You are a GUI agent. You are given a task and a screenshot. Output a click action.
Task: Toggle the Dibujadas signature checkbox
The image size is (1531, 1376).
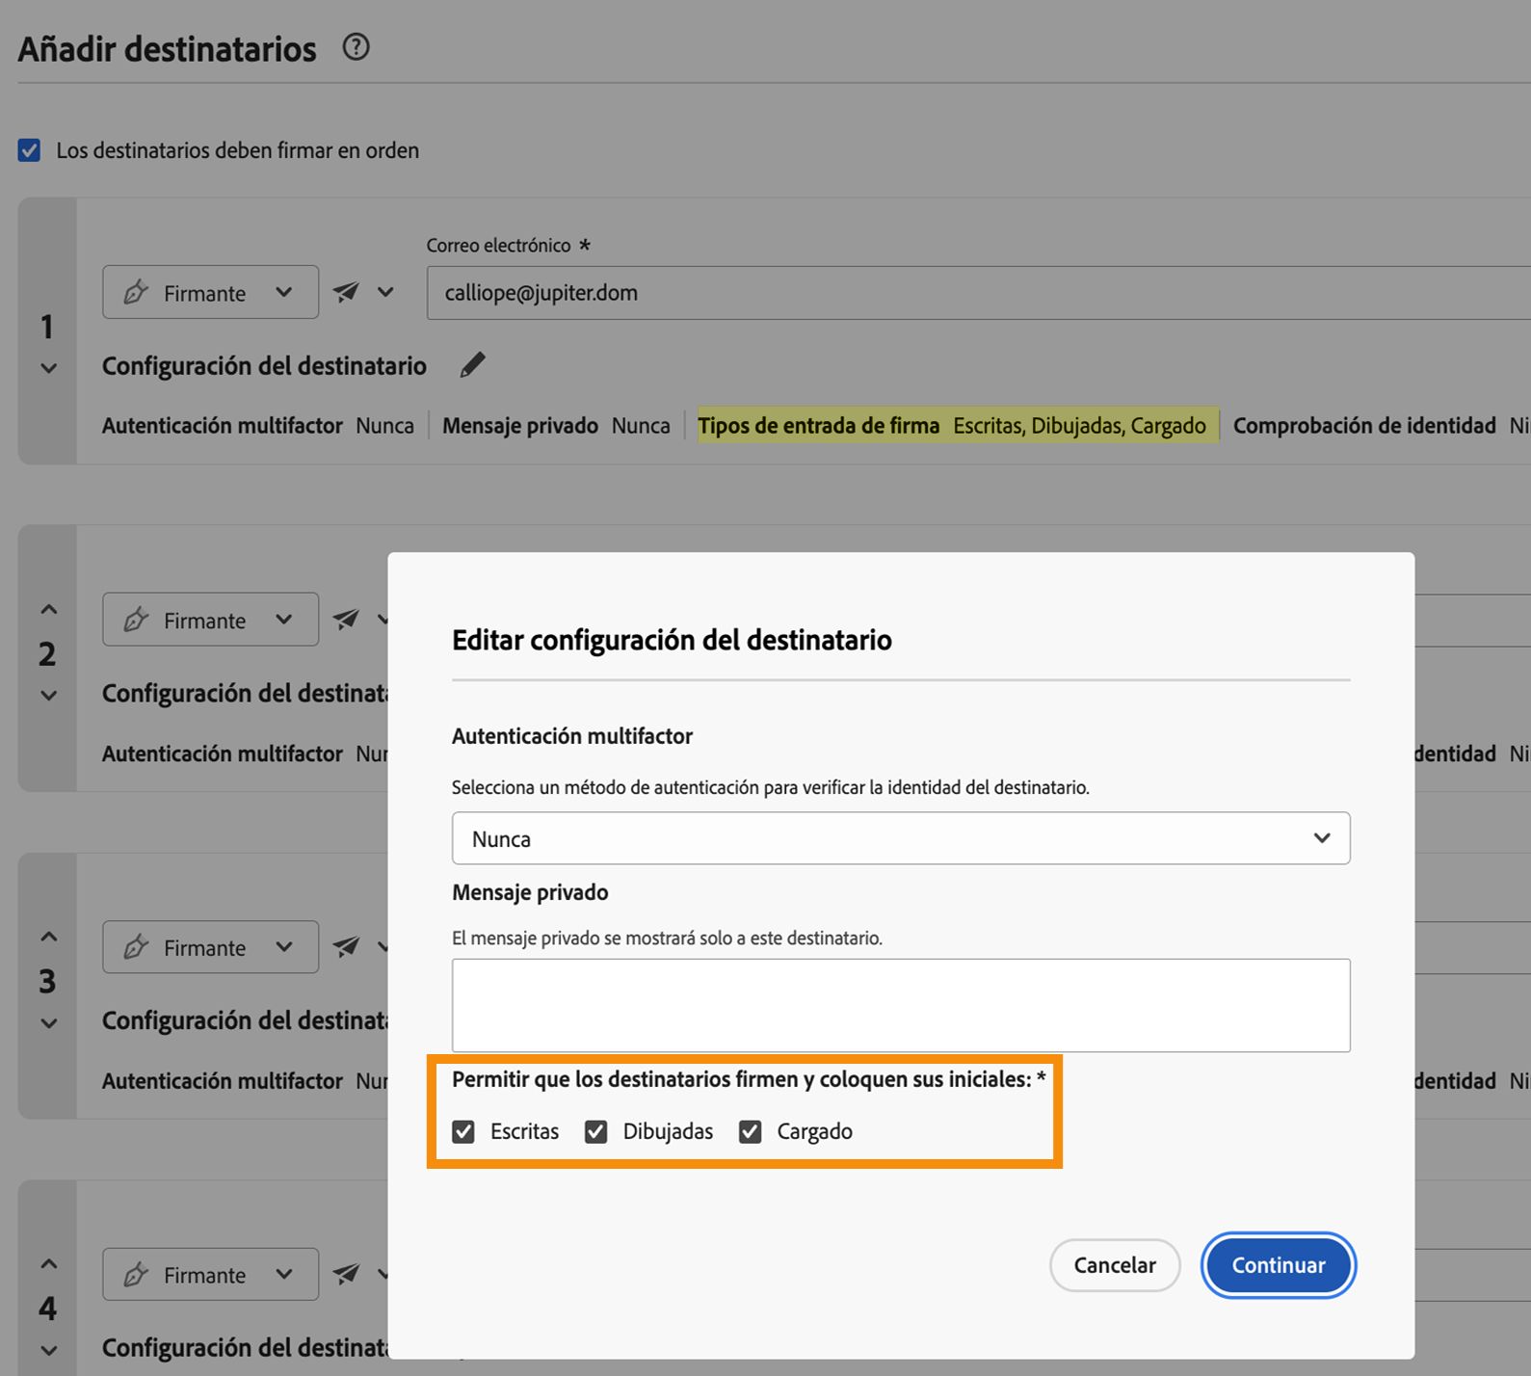click(x=596, y=1131)
